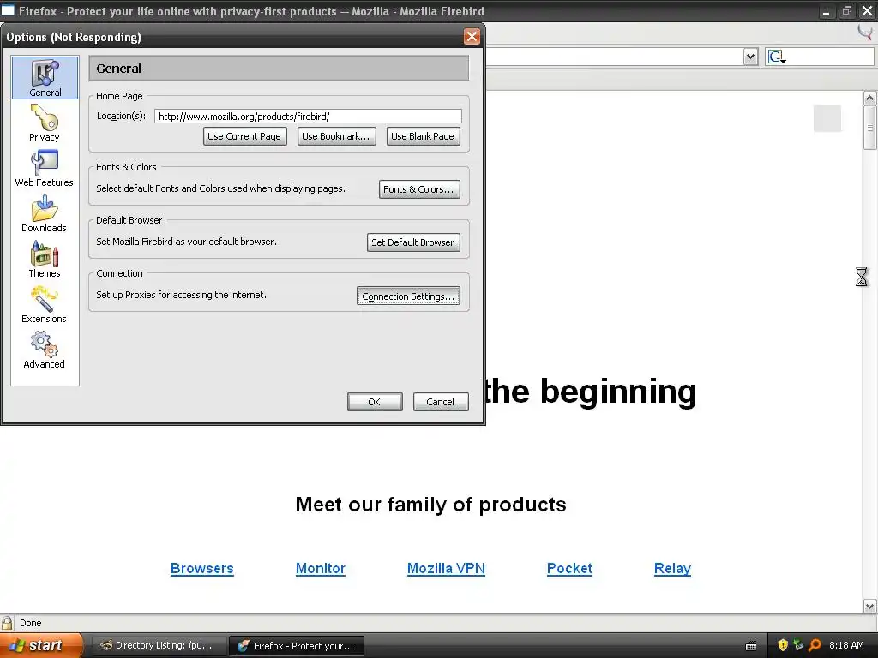The height and width of the screenshot is (658, 878).
Task: Click the on-screen keyboard tray icon
Action: coord(751,646)
